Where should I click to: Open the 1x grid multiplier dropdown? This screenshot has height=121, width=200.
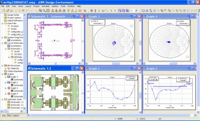(x=136, y=11)
